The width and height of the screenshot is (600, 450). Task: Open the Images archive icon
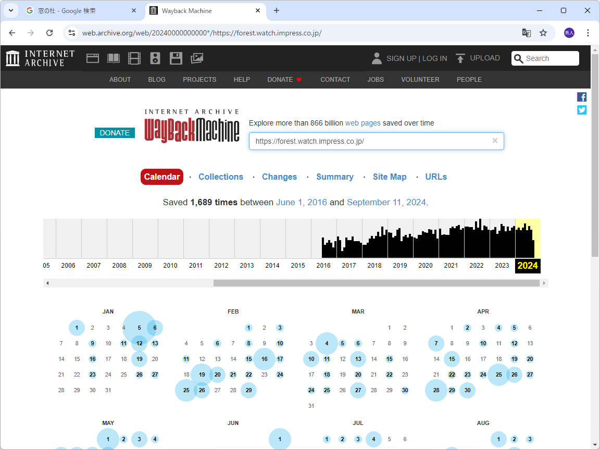click(x=197, y=58)
